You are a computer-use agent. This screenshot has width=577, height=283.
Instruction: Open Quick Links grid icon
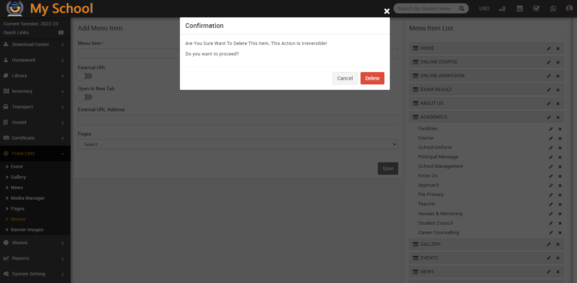click(x=61, y=33)
